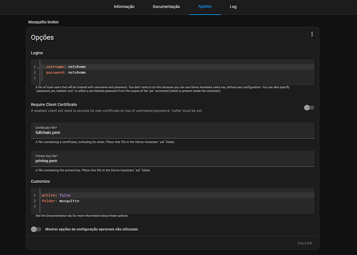Click the Opções heading
Image resolution: width=357 pixels, height=255 pixels.
42,38
